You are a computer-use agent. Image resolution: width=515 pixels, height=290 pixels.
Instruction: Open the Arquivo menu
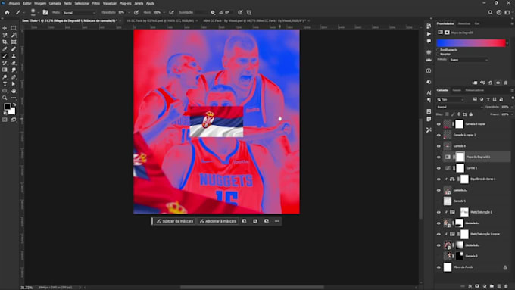click(x=14, y=3)
